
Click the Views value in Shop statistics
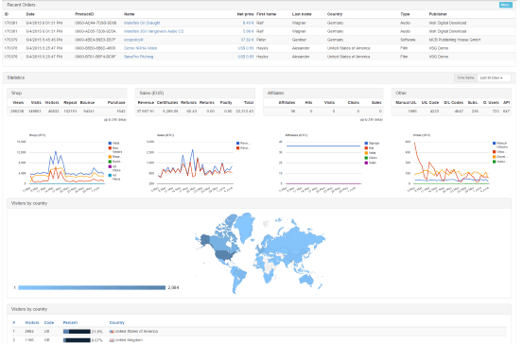(x=17, y=112)
